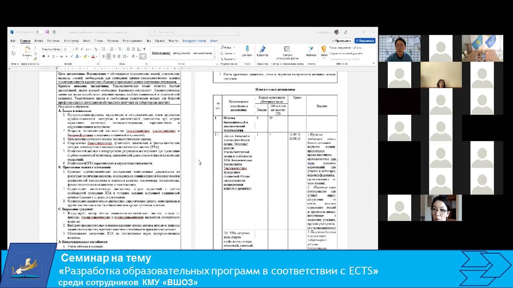
Task: Open the sort (АЯ) tool
Action: (138, 48)
